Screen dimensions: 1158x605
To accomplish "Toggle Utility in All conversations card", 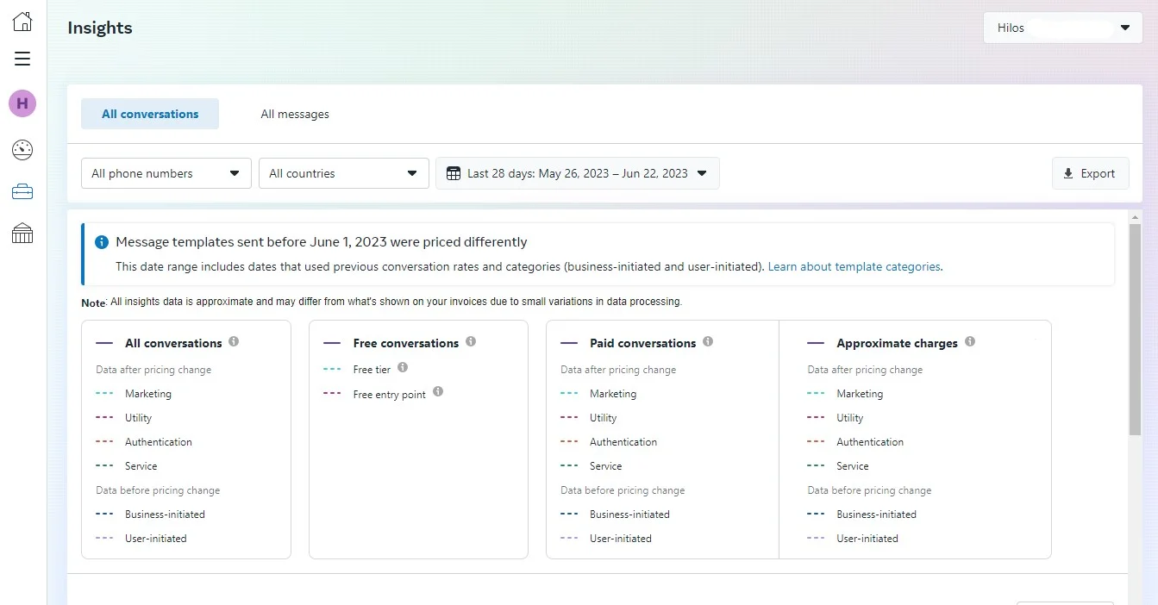I will (x=124, y=418).
